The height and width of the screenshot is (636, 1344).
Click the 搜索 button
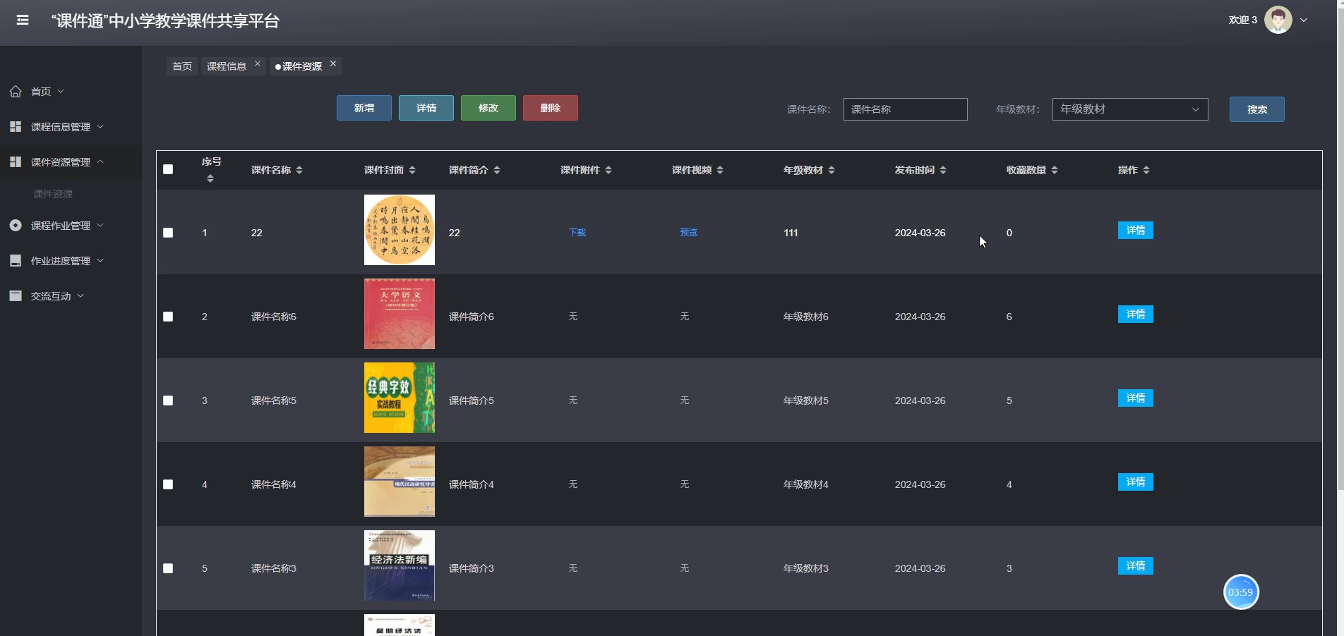[1257, 109]
